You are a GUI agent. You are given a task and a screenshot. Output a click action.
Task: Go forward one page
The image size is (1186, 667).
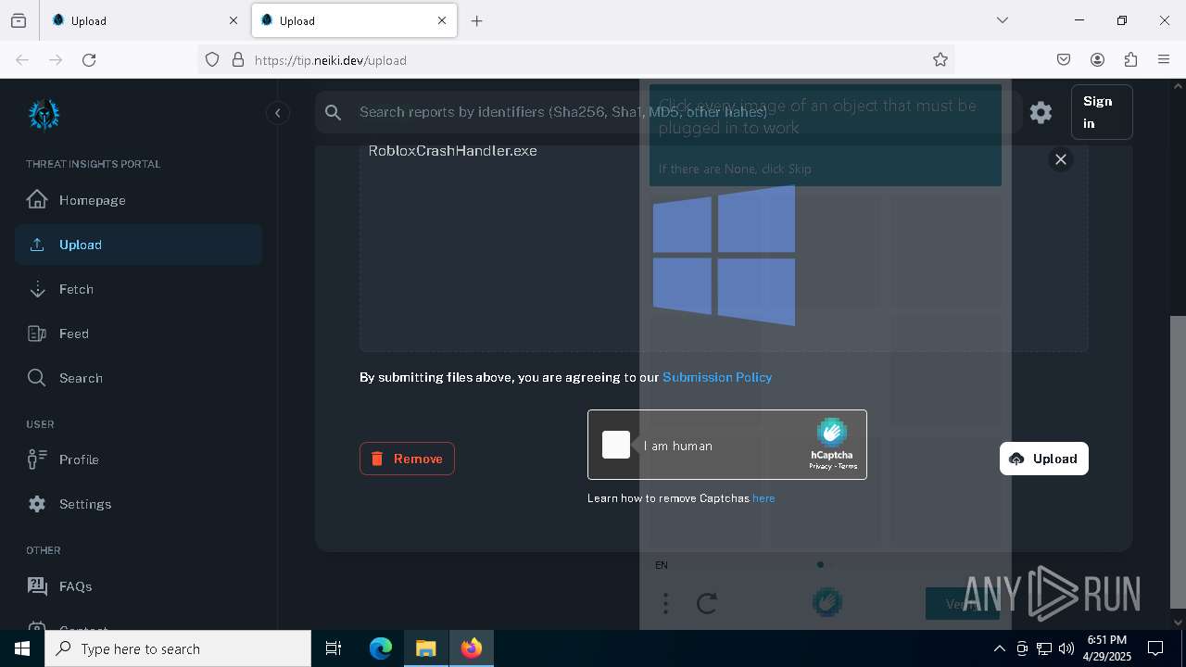pos(56,59)
